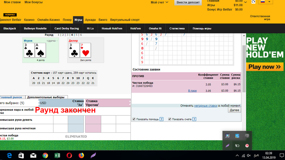Open Microsoft Edge from the taskbar
Viewport: 285px width, 160px height.
9,156
